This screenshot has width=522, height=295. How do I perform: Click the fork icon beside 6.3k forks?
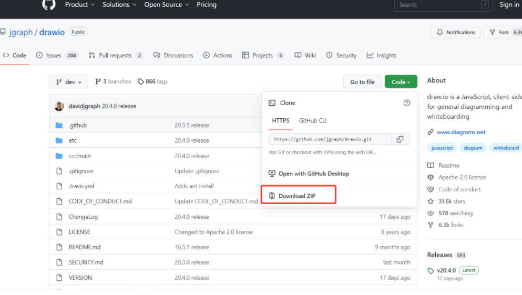(431, 225)
